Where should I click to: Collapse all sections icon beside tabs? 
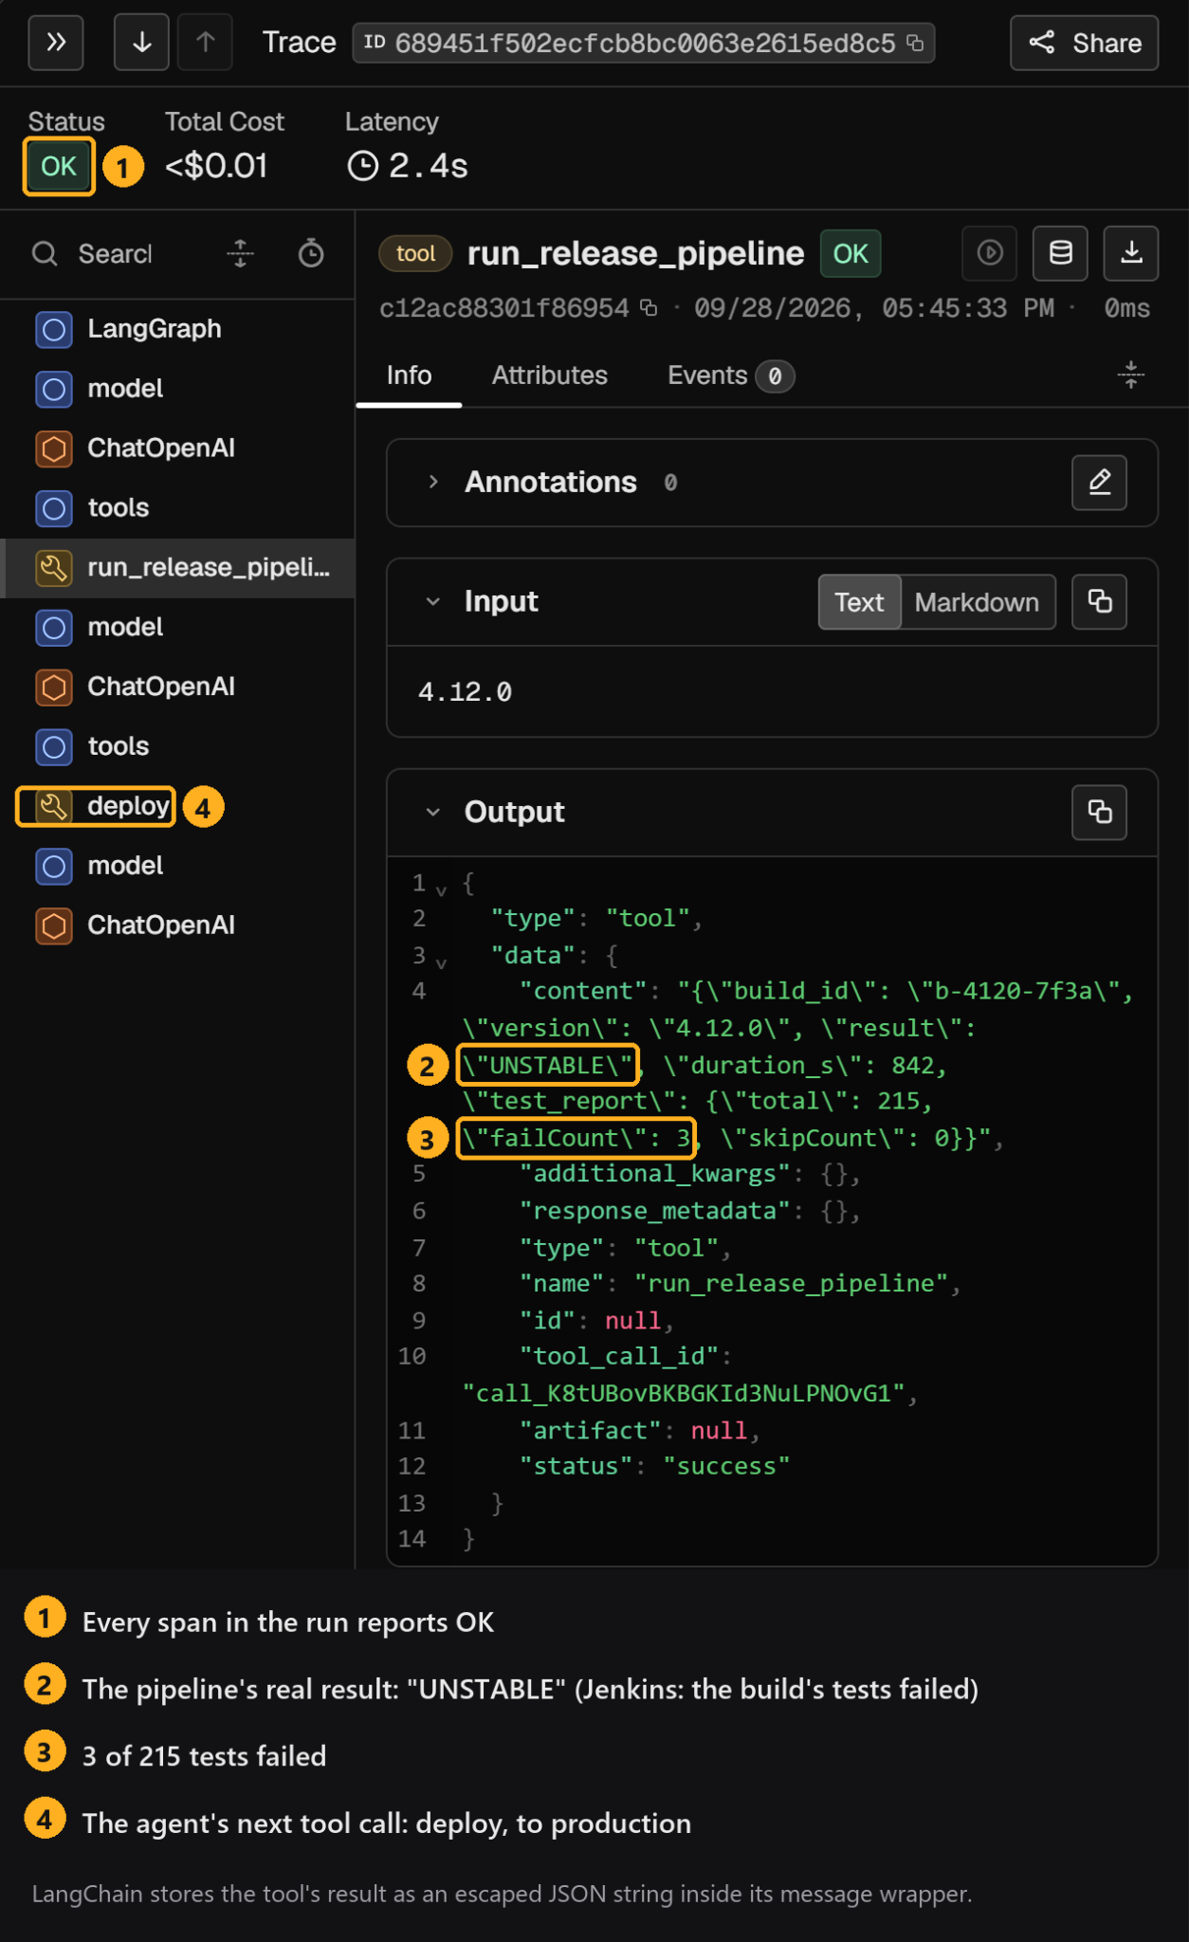(1131, 376)
